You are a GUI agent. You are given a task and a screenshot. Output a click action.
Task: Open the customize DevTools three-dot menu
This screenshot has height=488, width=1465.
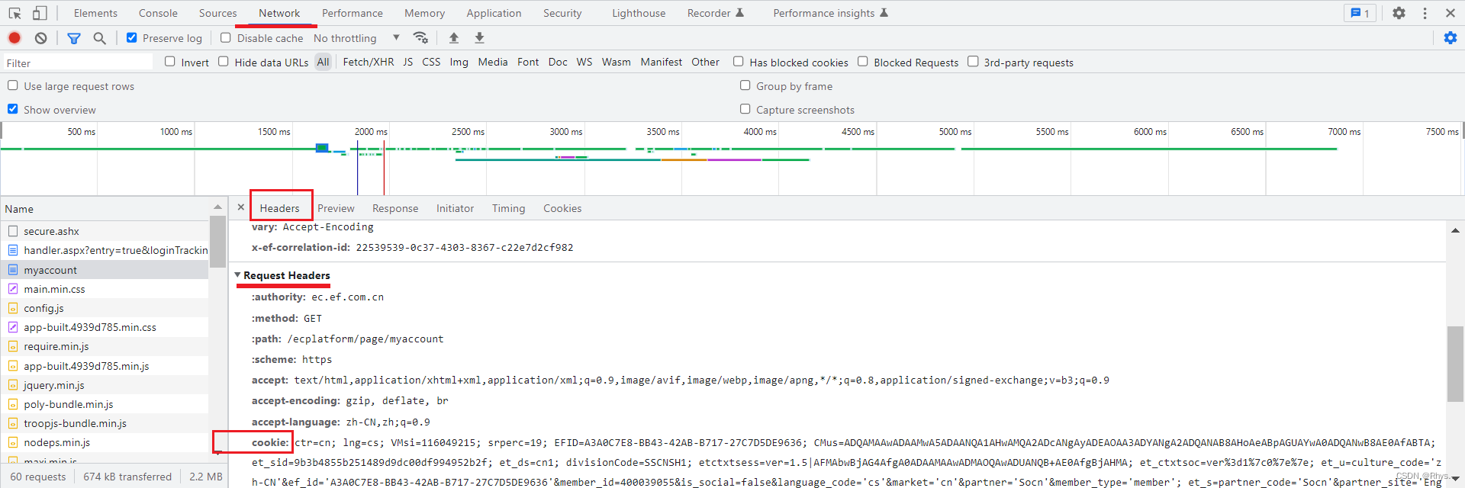point(1425,13)
